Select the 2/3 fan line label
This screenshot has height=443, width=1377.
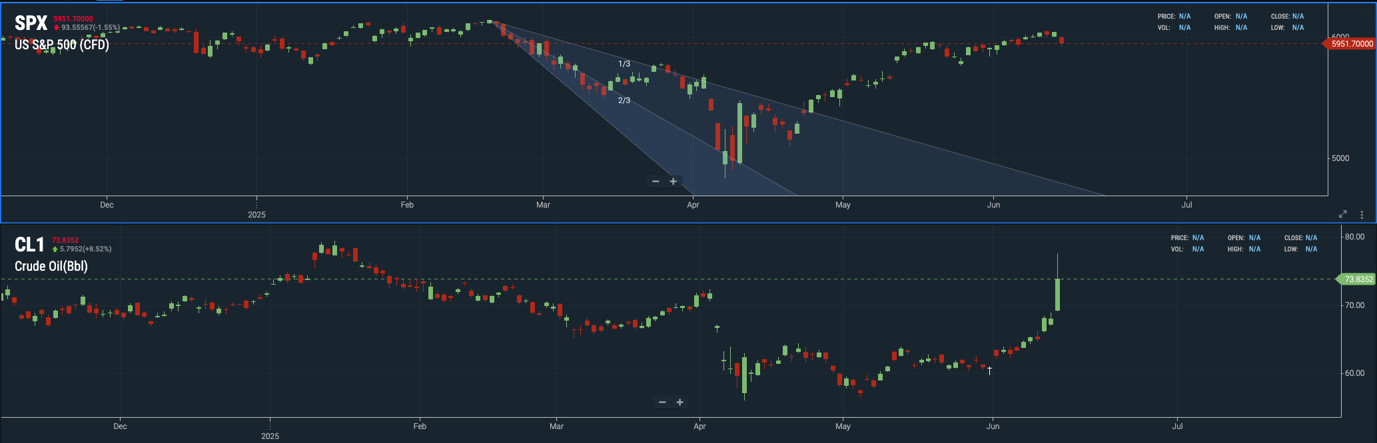624,100
